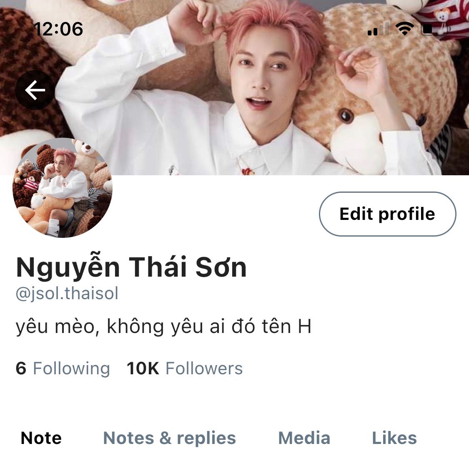The height and width of the screenshot is (459, 469).
Task: Select the Note tab
Action: coord(41,438)
